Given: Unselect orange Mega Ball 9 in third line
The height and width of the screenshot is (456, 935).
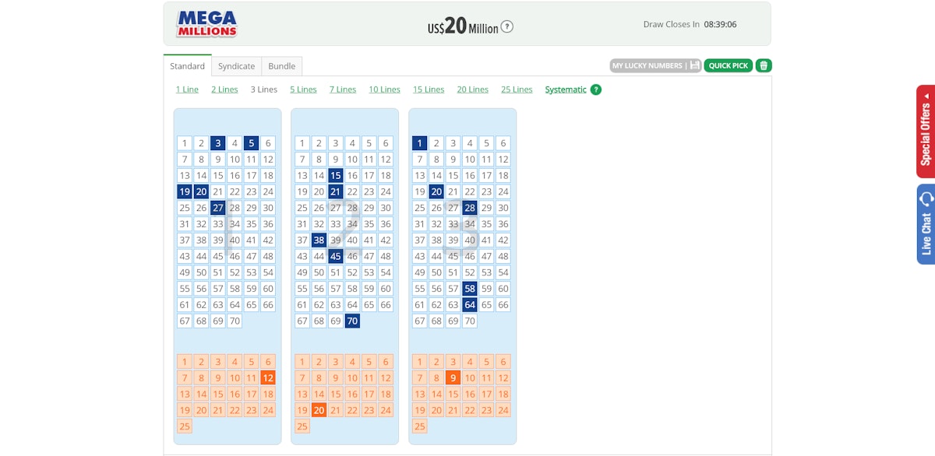Looking at the screenshot, I should pos(453,377).
